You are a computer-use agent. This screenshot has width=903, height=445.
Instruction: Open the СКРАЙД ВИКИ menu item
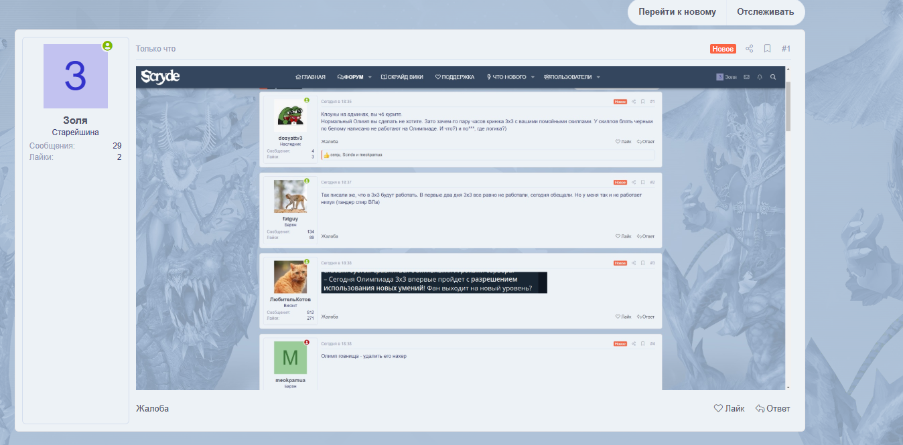[x=402, y=77]
